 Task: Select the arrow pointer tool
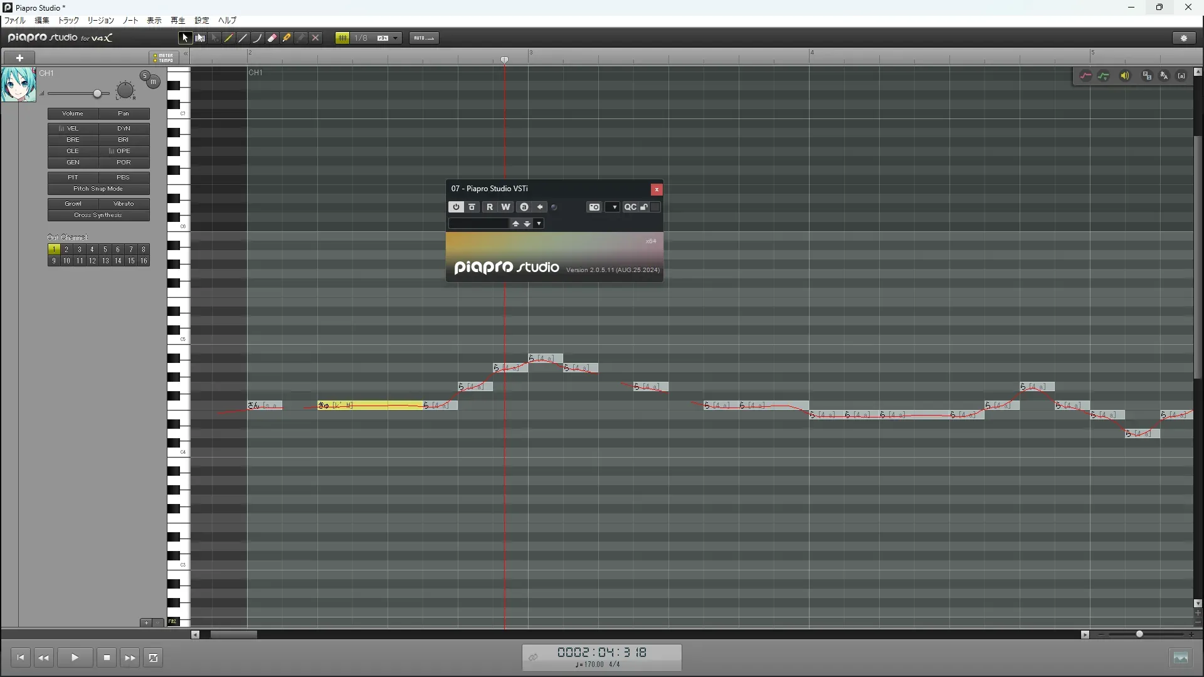[185, 38]
